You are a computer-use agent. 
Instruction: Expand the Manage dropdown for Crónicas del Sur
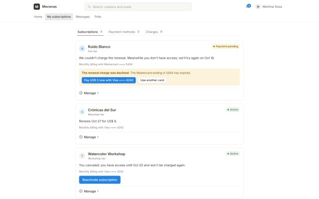(x=89, y=137)
